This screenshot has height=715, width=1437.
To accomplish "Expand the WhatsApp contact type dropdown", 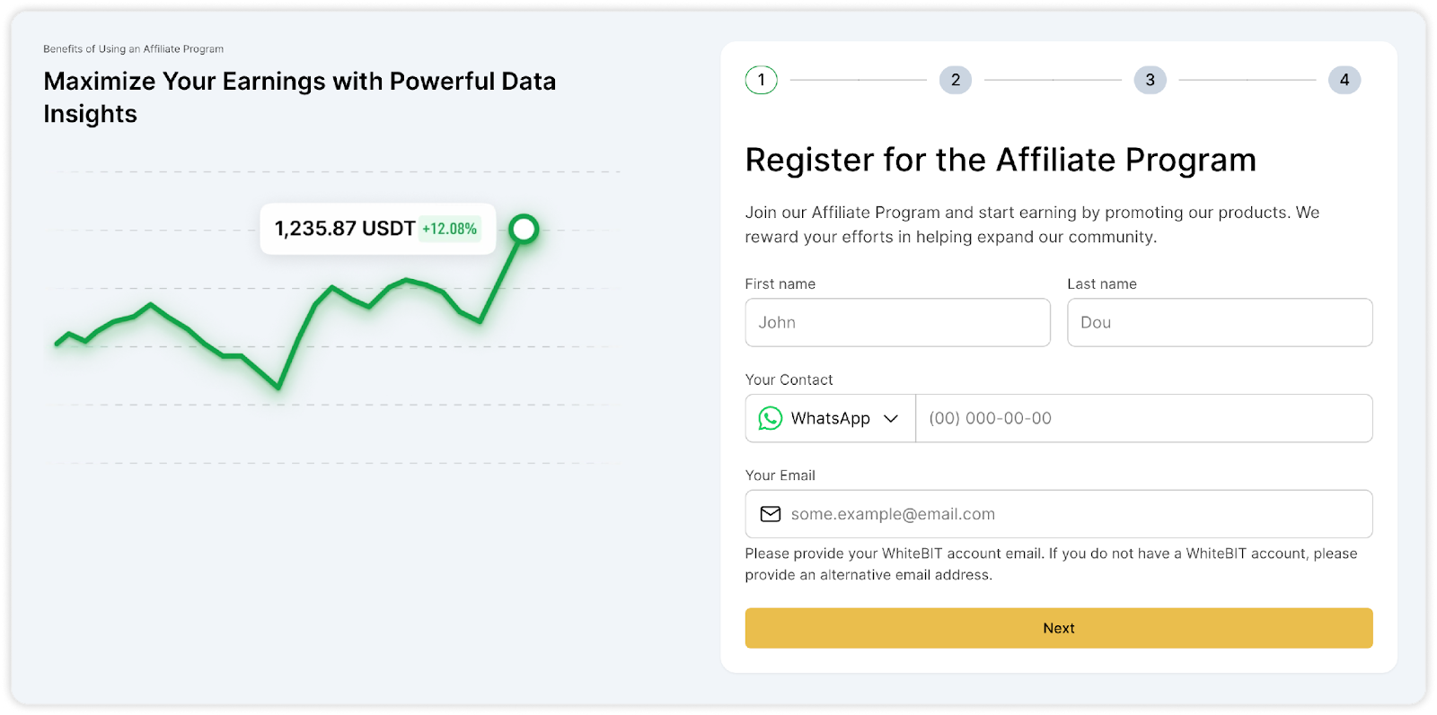I will click(829, 418).
